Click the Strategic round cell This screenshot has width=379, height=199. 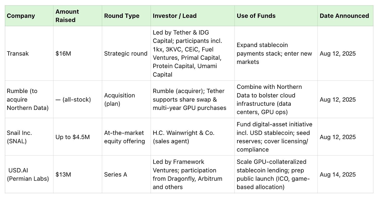(x=126, y=54)
